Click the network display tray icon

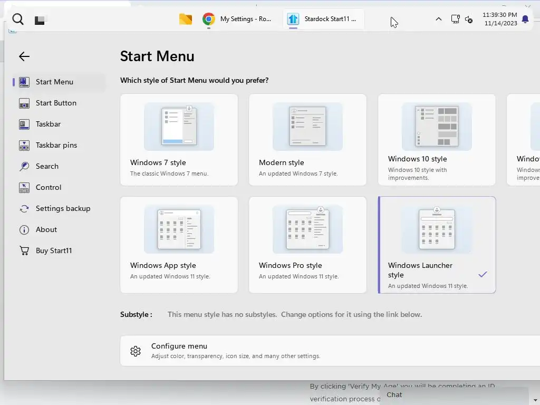click(x=455, y=19)
